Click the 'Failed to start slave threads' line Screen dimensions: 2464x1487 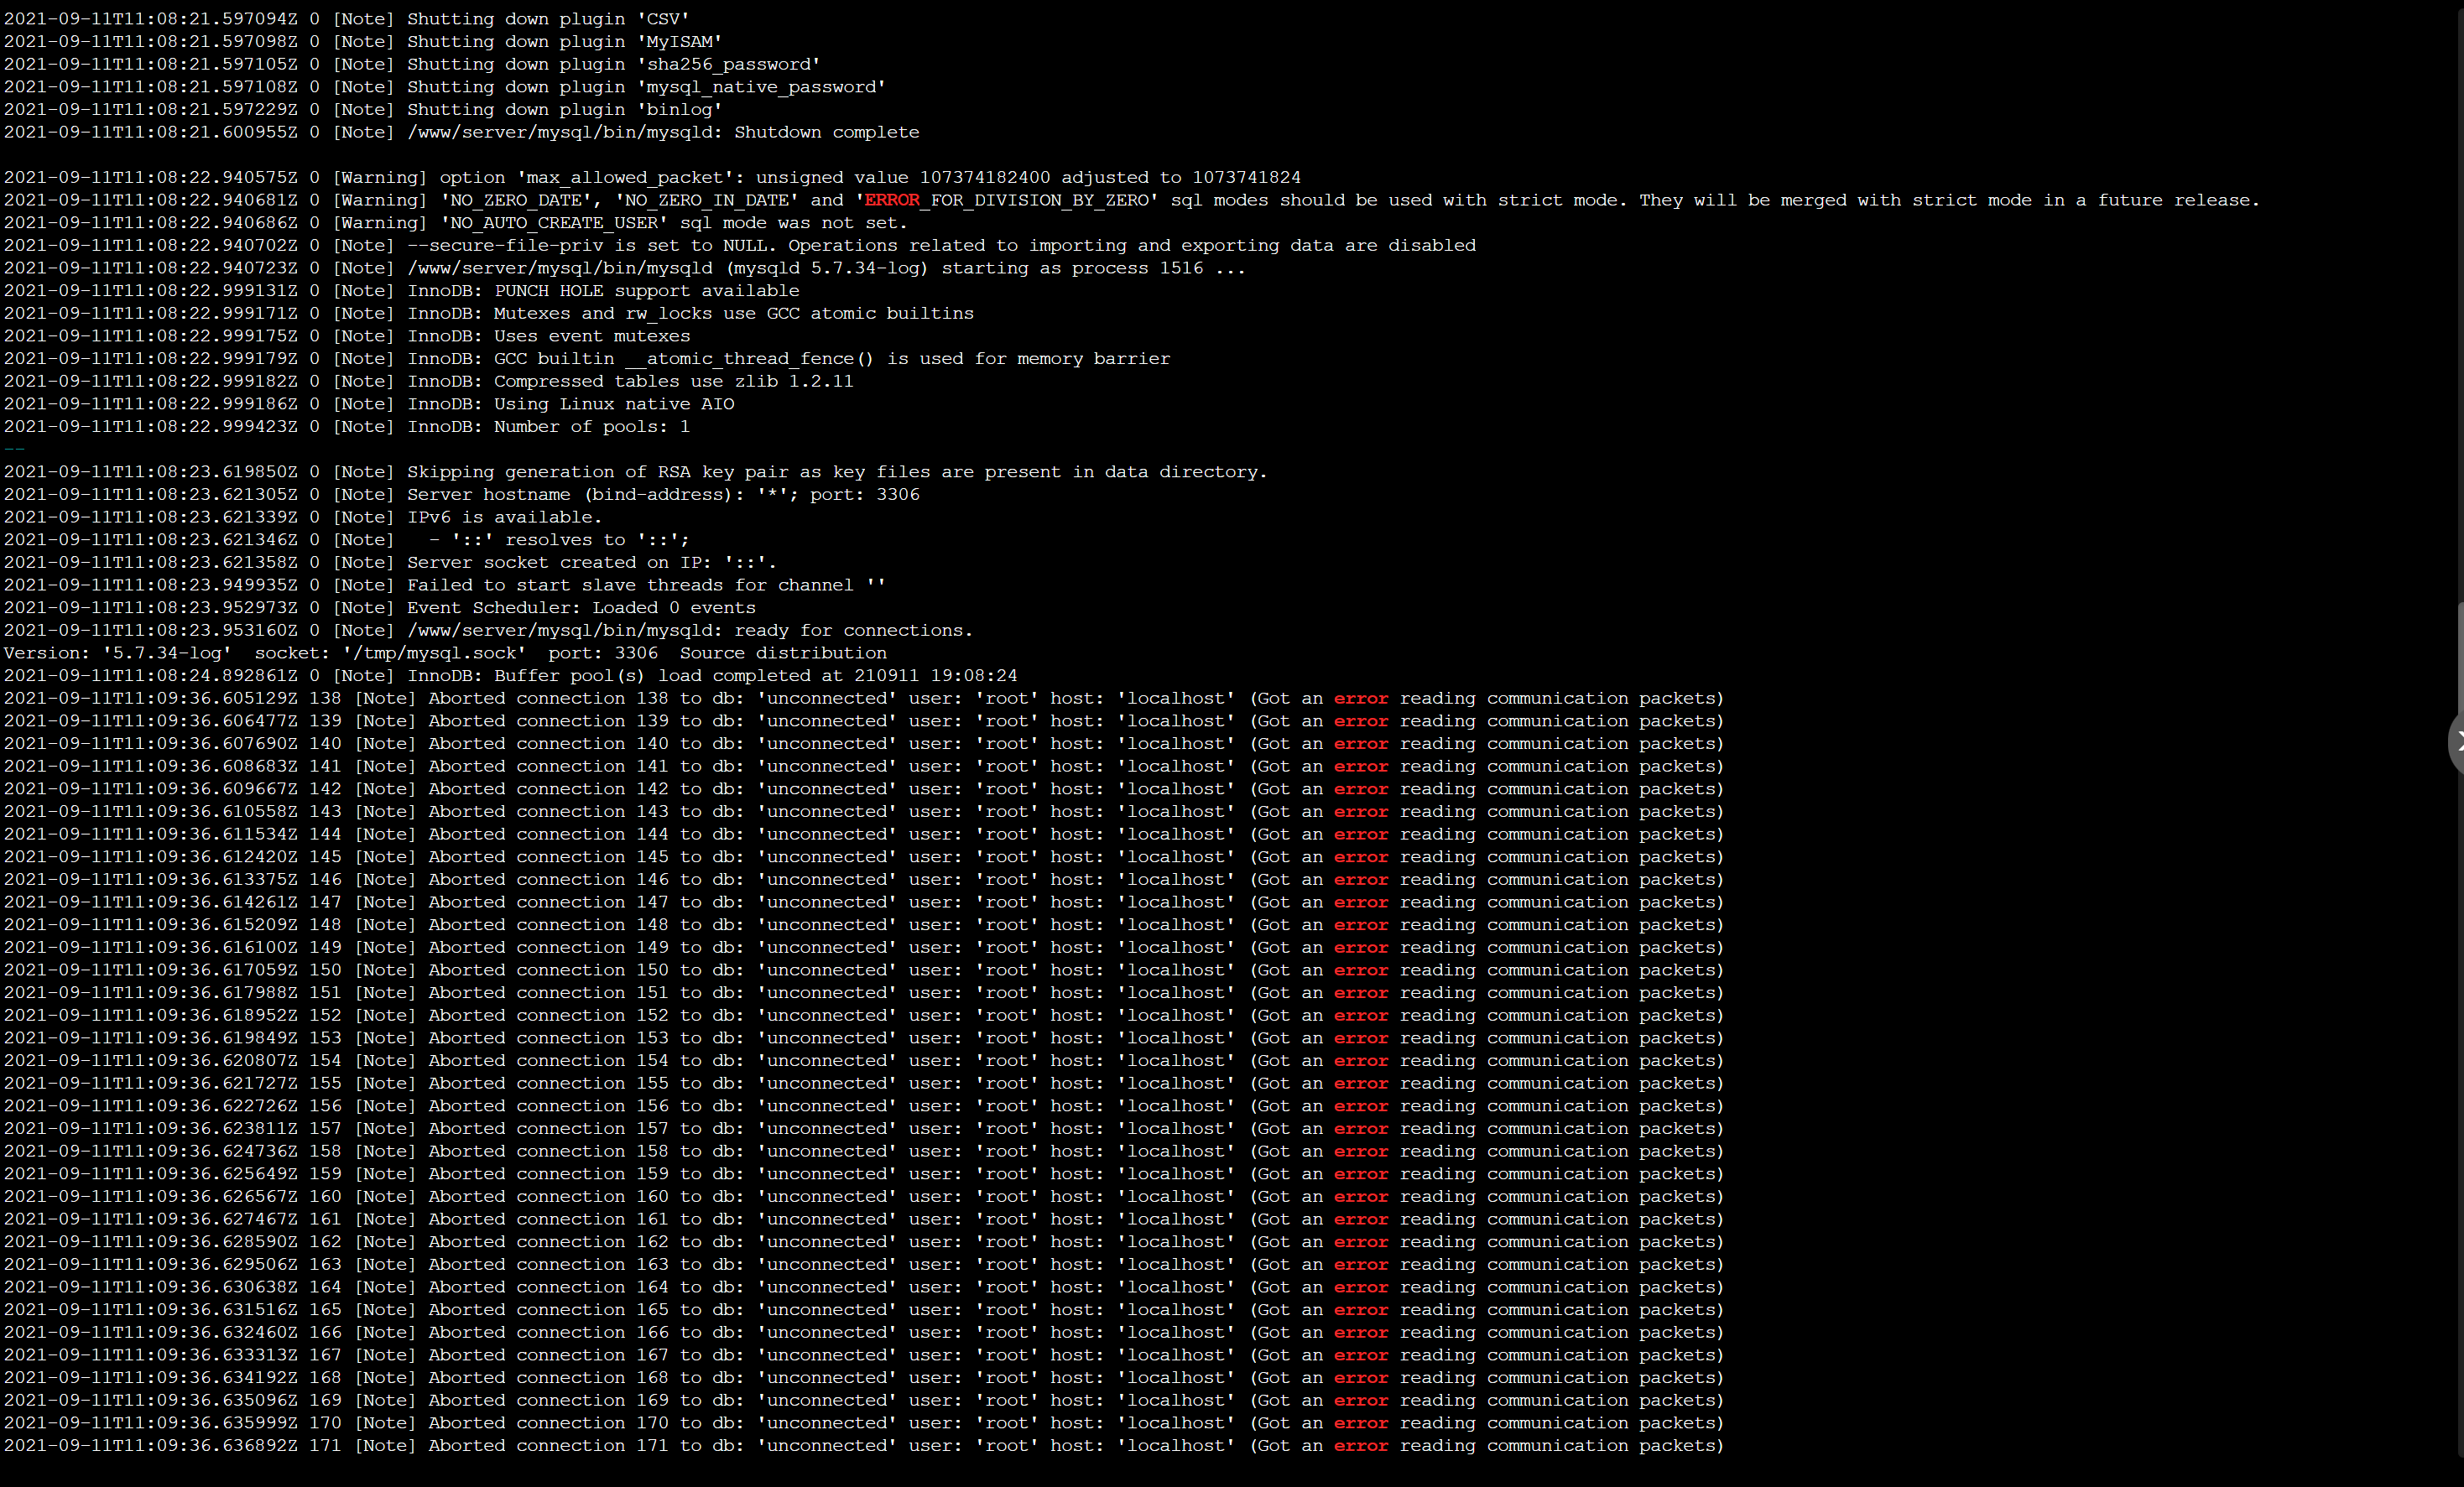tap(445, 585)
